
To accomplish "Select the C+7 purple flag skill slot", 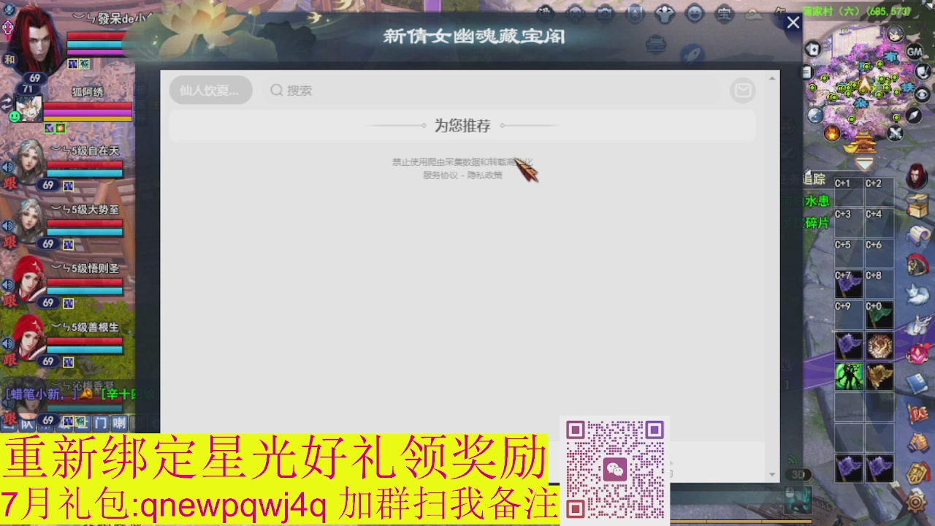I will click(849, 283).
